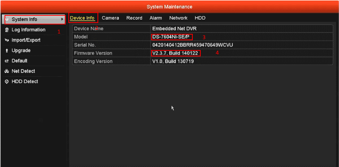Viewport: 339px width, 167px height.
Task: Switch to the HDD tab
Action: 200,18
